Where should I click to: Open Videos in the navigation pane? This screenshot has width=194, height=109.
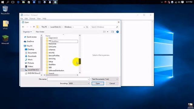(29, 66)
